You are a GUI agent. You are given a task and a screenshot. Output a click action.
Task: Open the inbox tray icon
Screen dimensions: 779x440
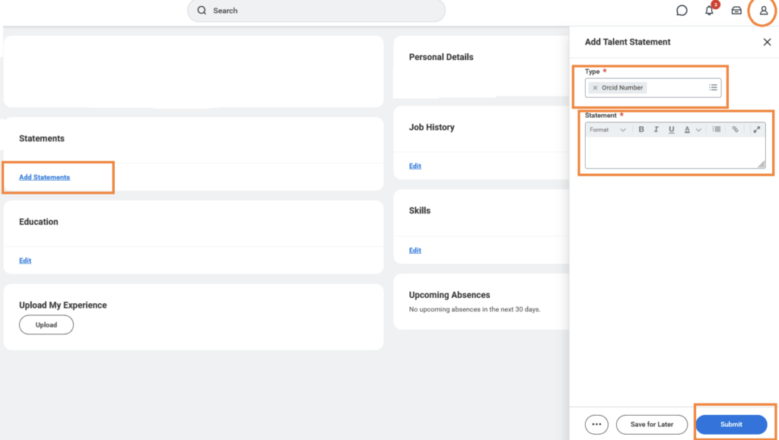tap(736, 11)
